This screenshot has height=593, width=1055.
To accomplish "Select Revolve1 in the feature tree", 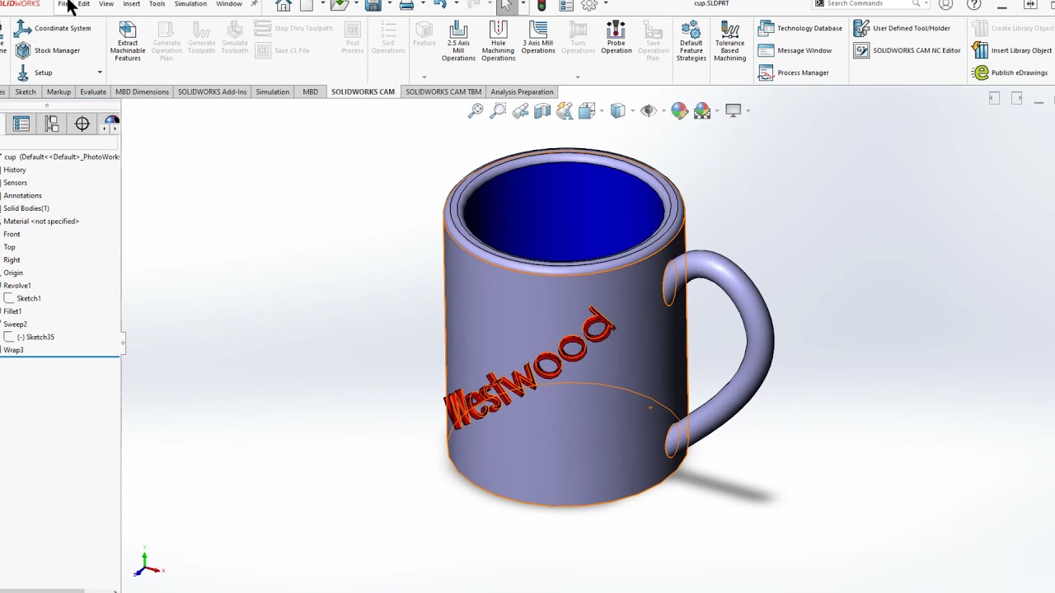I will (x=17, y=286).
